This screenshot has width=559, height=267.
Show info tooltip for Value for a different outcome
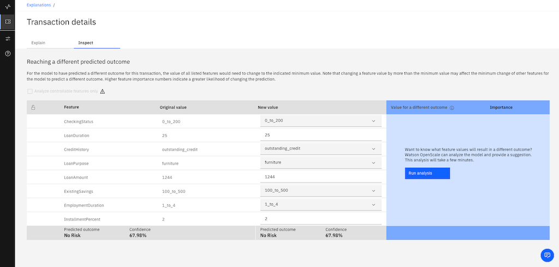pos(451,107)
